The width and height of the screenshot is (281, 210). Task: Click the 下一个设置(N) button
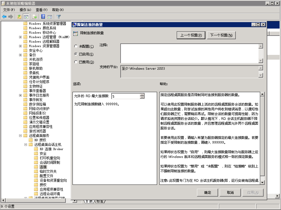(x=221, y=35)
